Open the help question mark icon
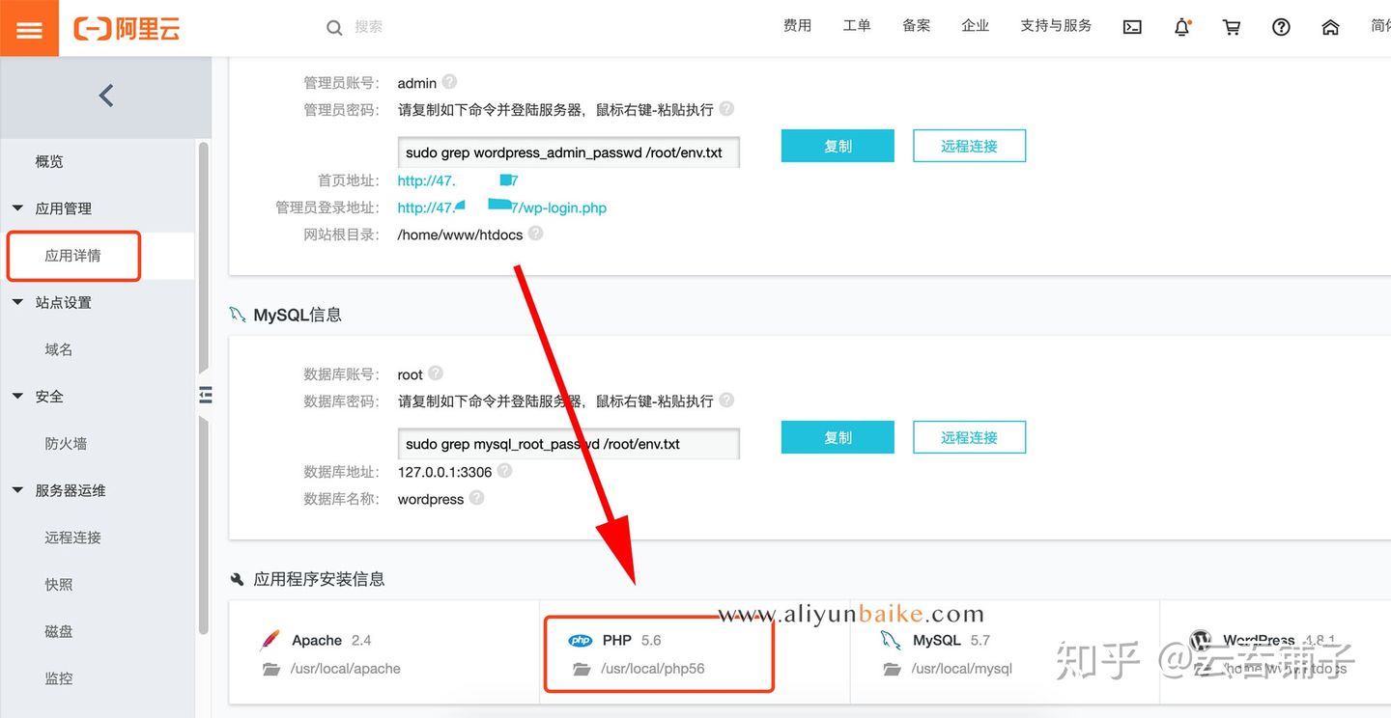1391x718 pixels. point(1281,28)
